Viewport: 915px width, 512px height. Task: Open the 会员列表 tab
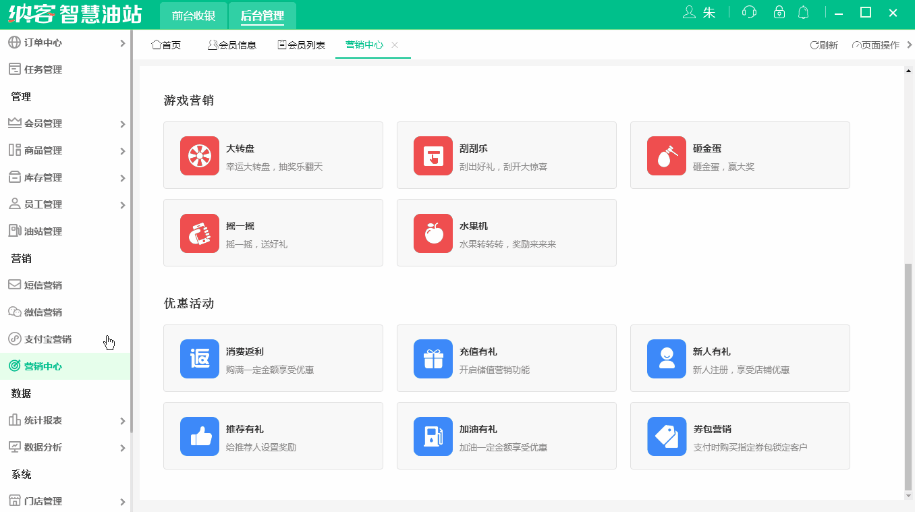301,45
